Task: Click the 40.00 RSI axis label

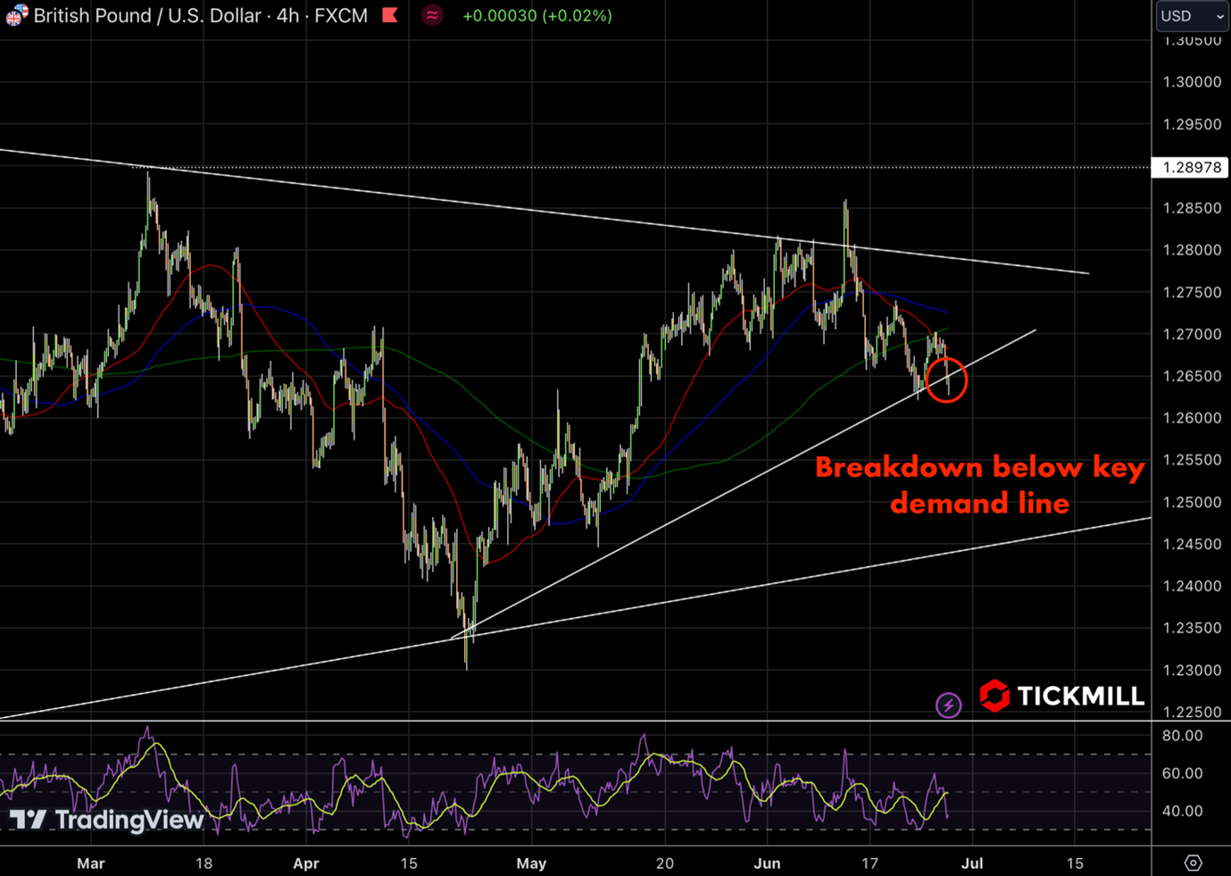Action: coord(1183,811)
